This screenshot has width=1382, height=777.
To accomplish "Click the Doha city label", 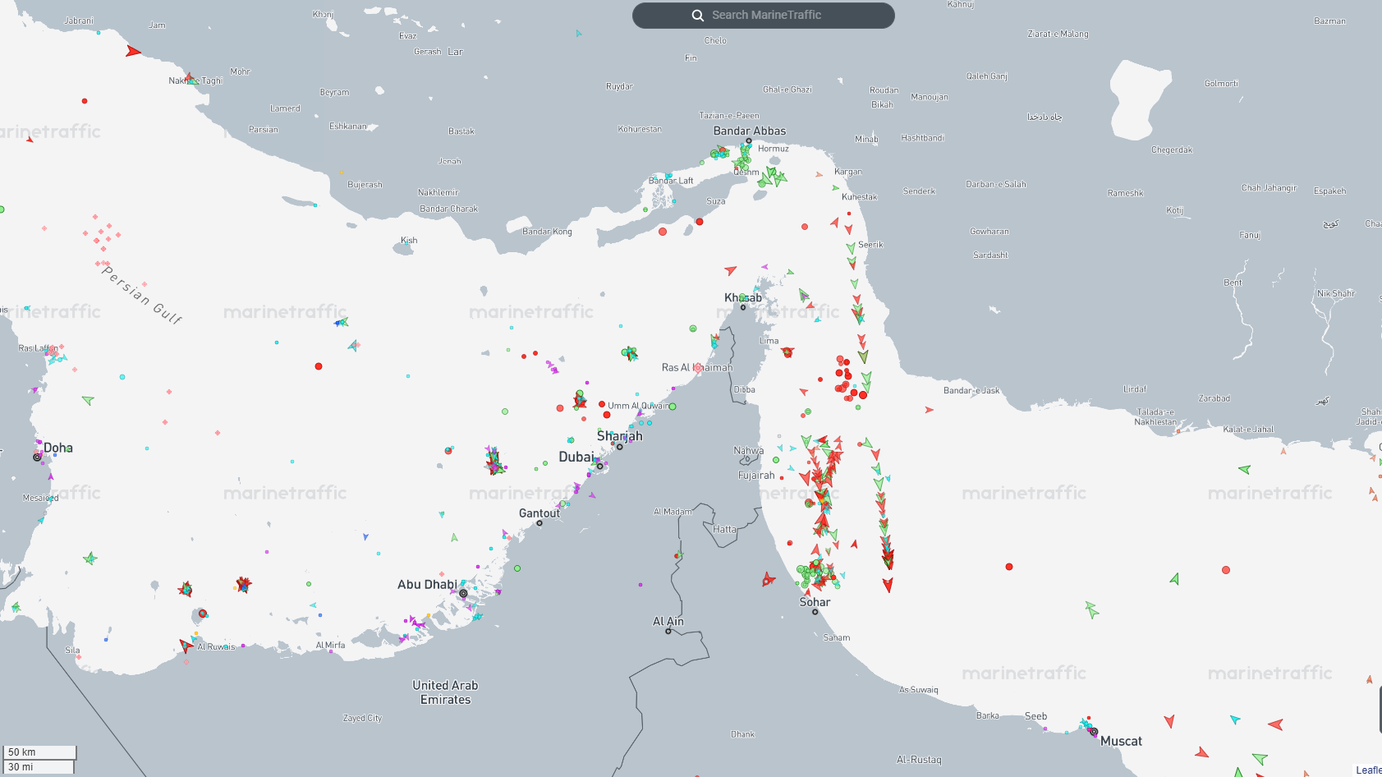I will point(58,448).
